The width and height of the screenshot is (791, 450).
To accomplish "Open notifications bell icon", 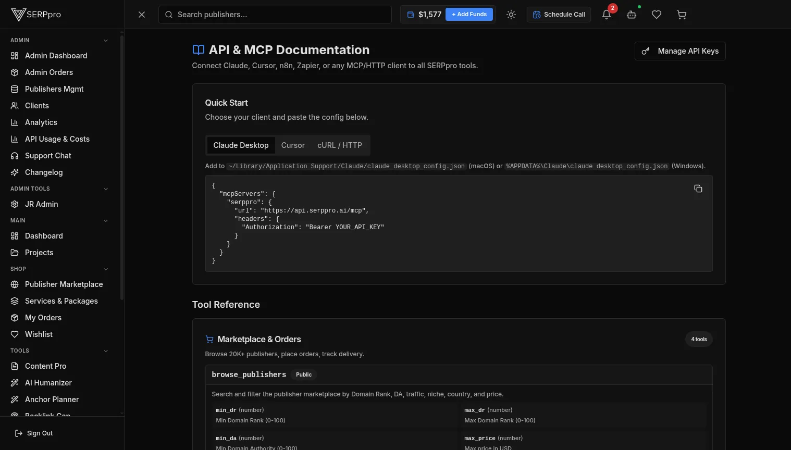I will coord(607,15).
